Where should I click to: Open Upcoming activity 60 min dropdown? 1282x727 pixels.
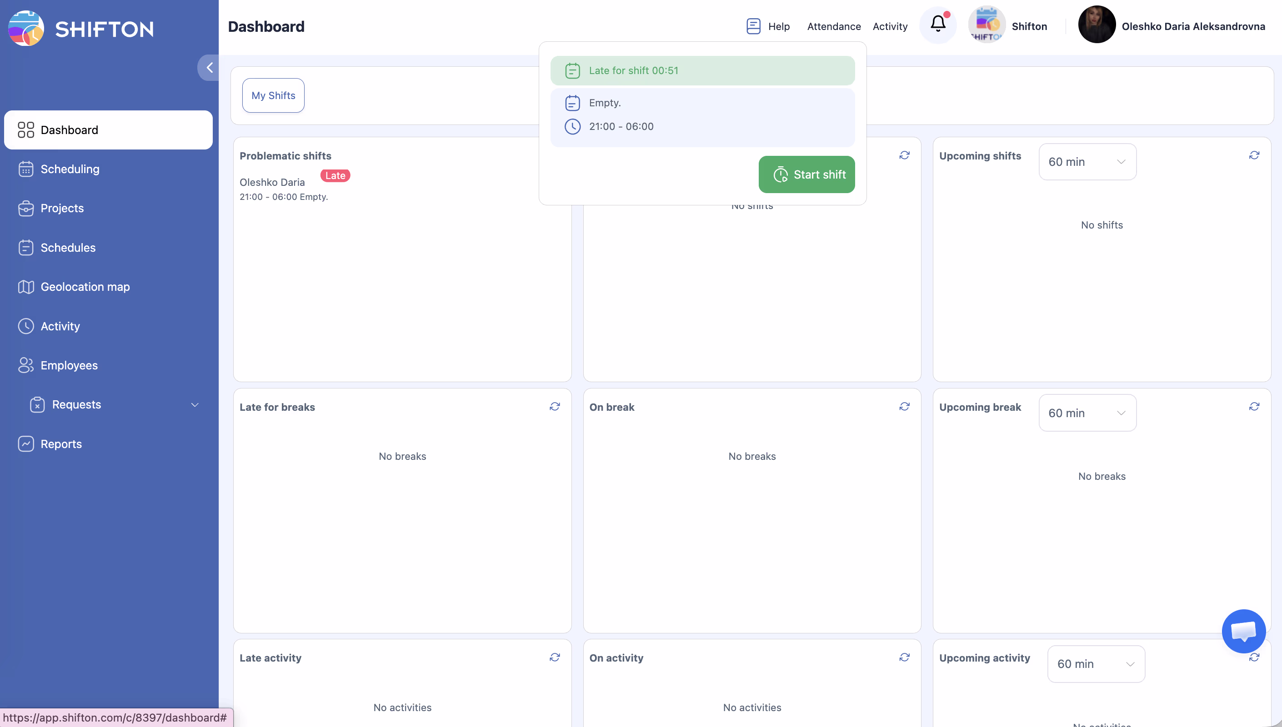tap(1095, 664)
